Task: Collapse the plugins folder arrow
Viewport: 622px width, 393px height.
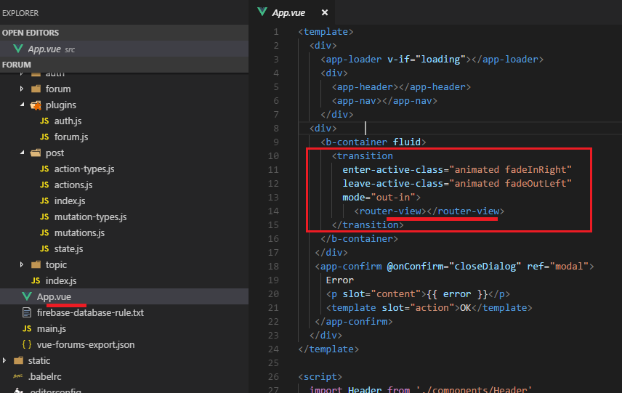Action: [23, 105]
